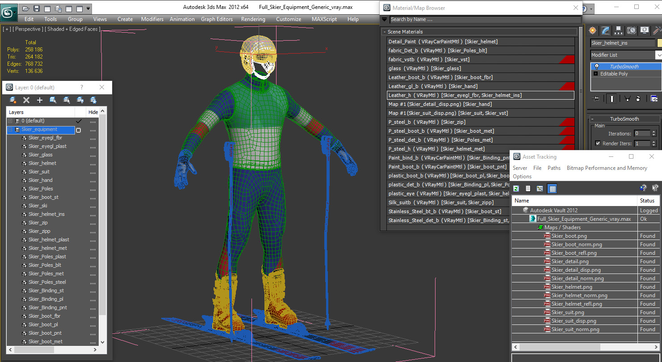Open the quick access toolbar customize dropdown
This screenshot has height=362, width=662.
[x=88, y=8]
